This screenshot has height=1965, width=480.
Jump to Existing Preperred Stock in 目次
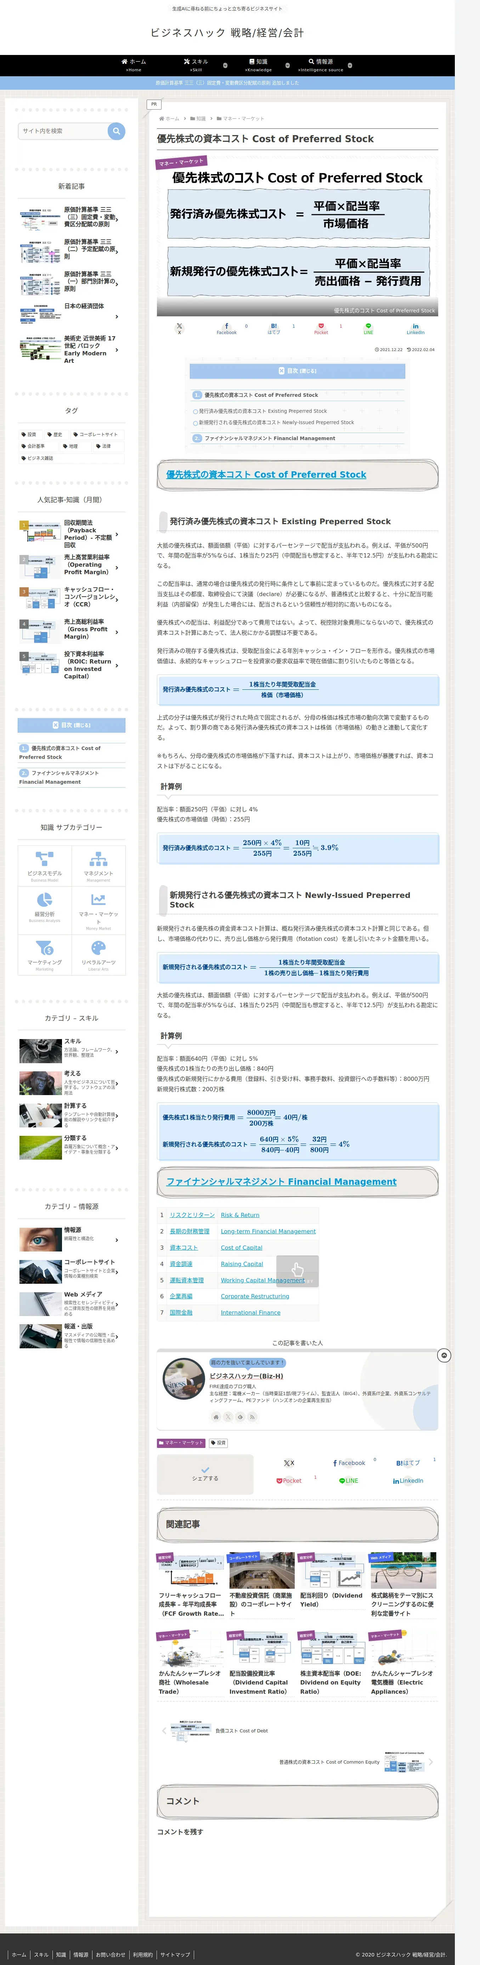[x=263, y=411]
